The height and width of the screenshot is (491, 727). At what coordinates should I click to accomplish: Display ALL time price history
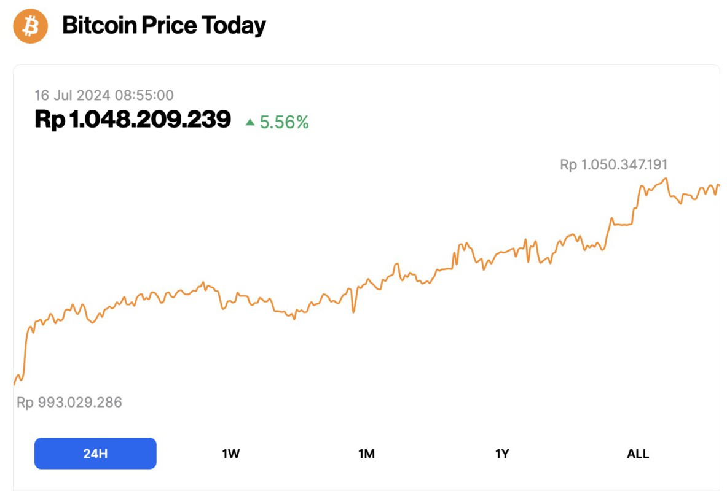637,454
